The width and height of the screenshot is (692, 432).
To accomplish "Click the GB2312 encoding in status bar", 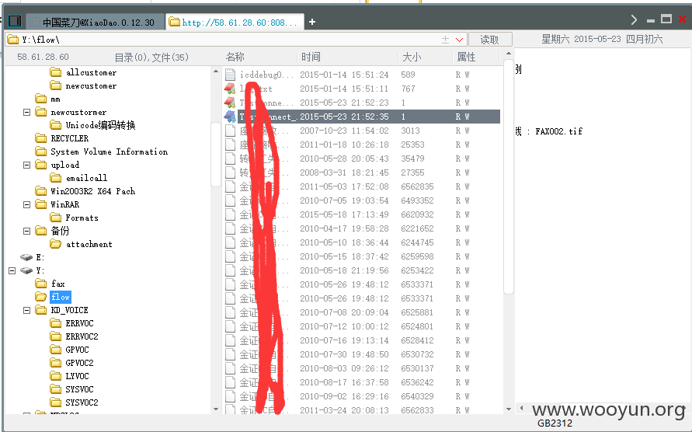I will coord(555,423).
